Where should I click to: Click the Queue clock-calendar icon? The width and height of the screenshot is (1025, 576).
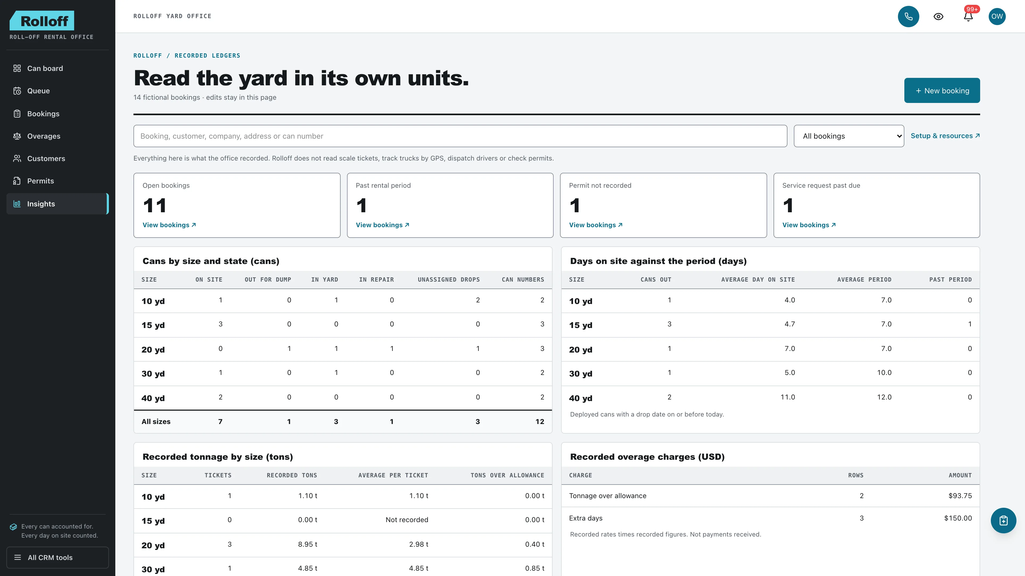point(17,91)
